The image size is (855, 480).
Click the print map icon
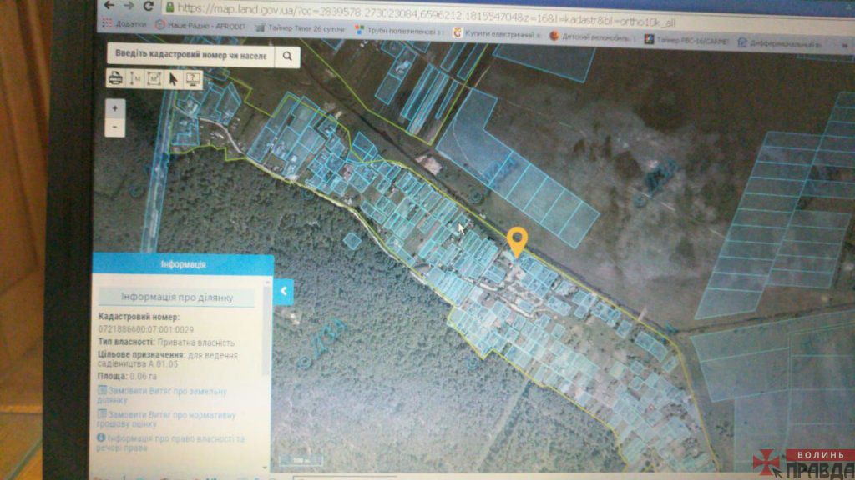pyautogui.click(x=115, y=78)
